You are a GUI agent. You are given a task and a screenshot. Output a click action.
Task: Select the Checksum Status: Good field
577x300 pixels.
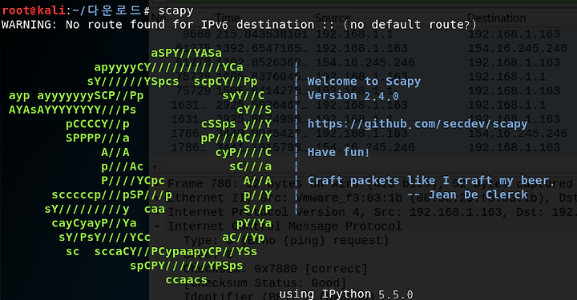(264, 283)
